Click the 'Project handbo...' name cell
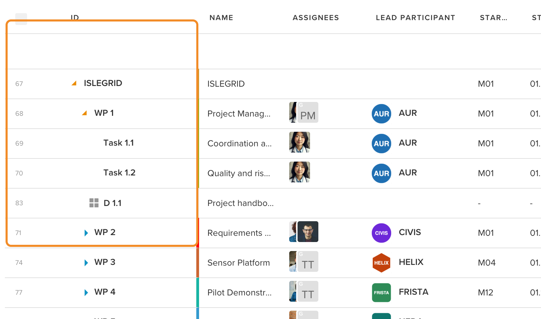541x319 pixels. 241,203
